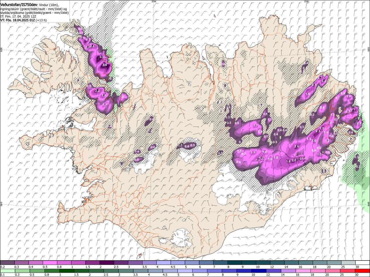370x277 pixels.
Task: Select the bright red 30 swatch in lower legend
Action: pos(362,271)
